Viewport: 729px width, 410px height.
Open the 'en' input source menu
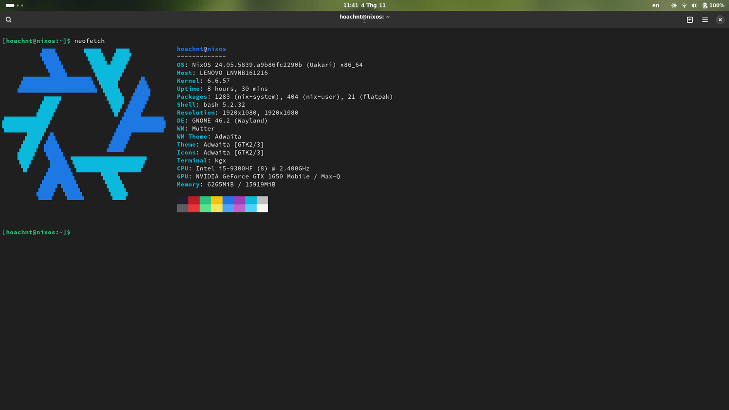pyautogui.click(x=655, y=5)
